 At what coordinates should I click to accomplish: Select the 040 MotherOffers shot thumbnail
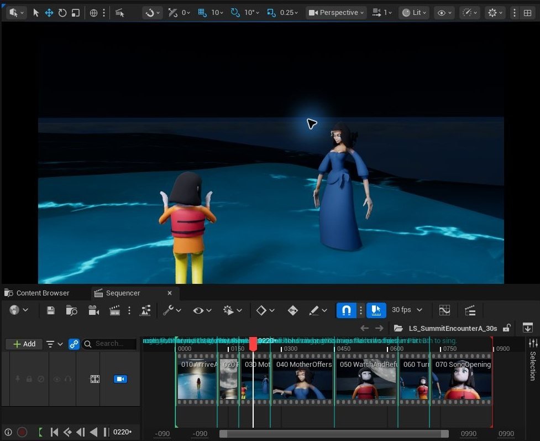303,380
